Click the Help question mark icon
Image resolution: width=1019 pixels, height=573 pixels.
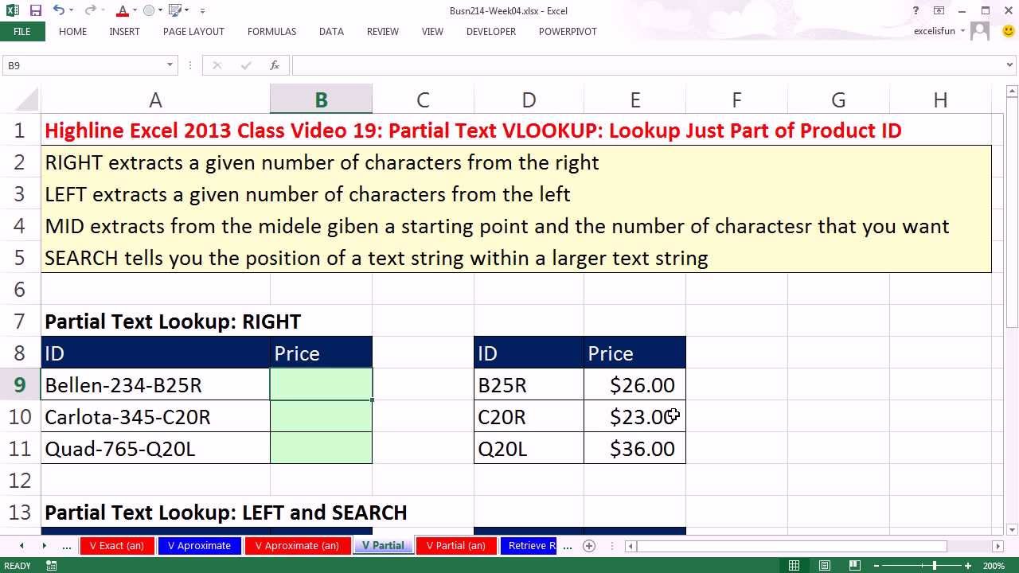coord(916,11)
